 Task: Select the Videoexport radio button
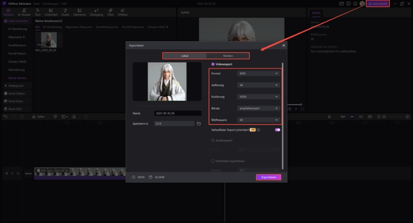coord(213,65)
